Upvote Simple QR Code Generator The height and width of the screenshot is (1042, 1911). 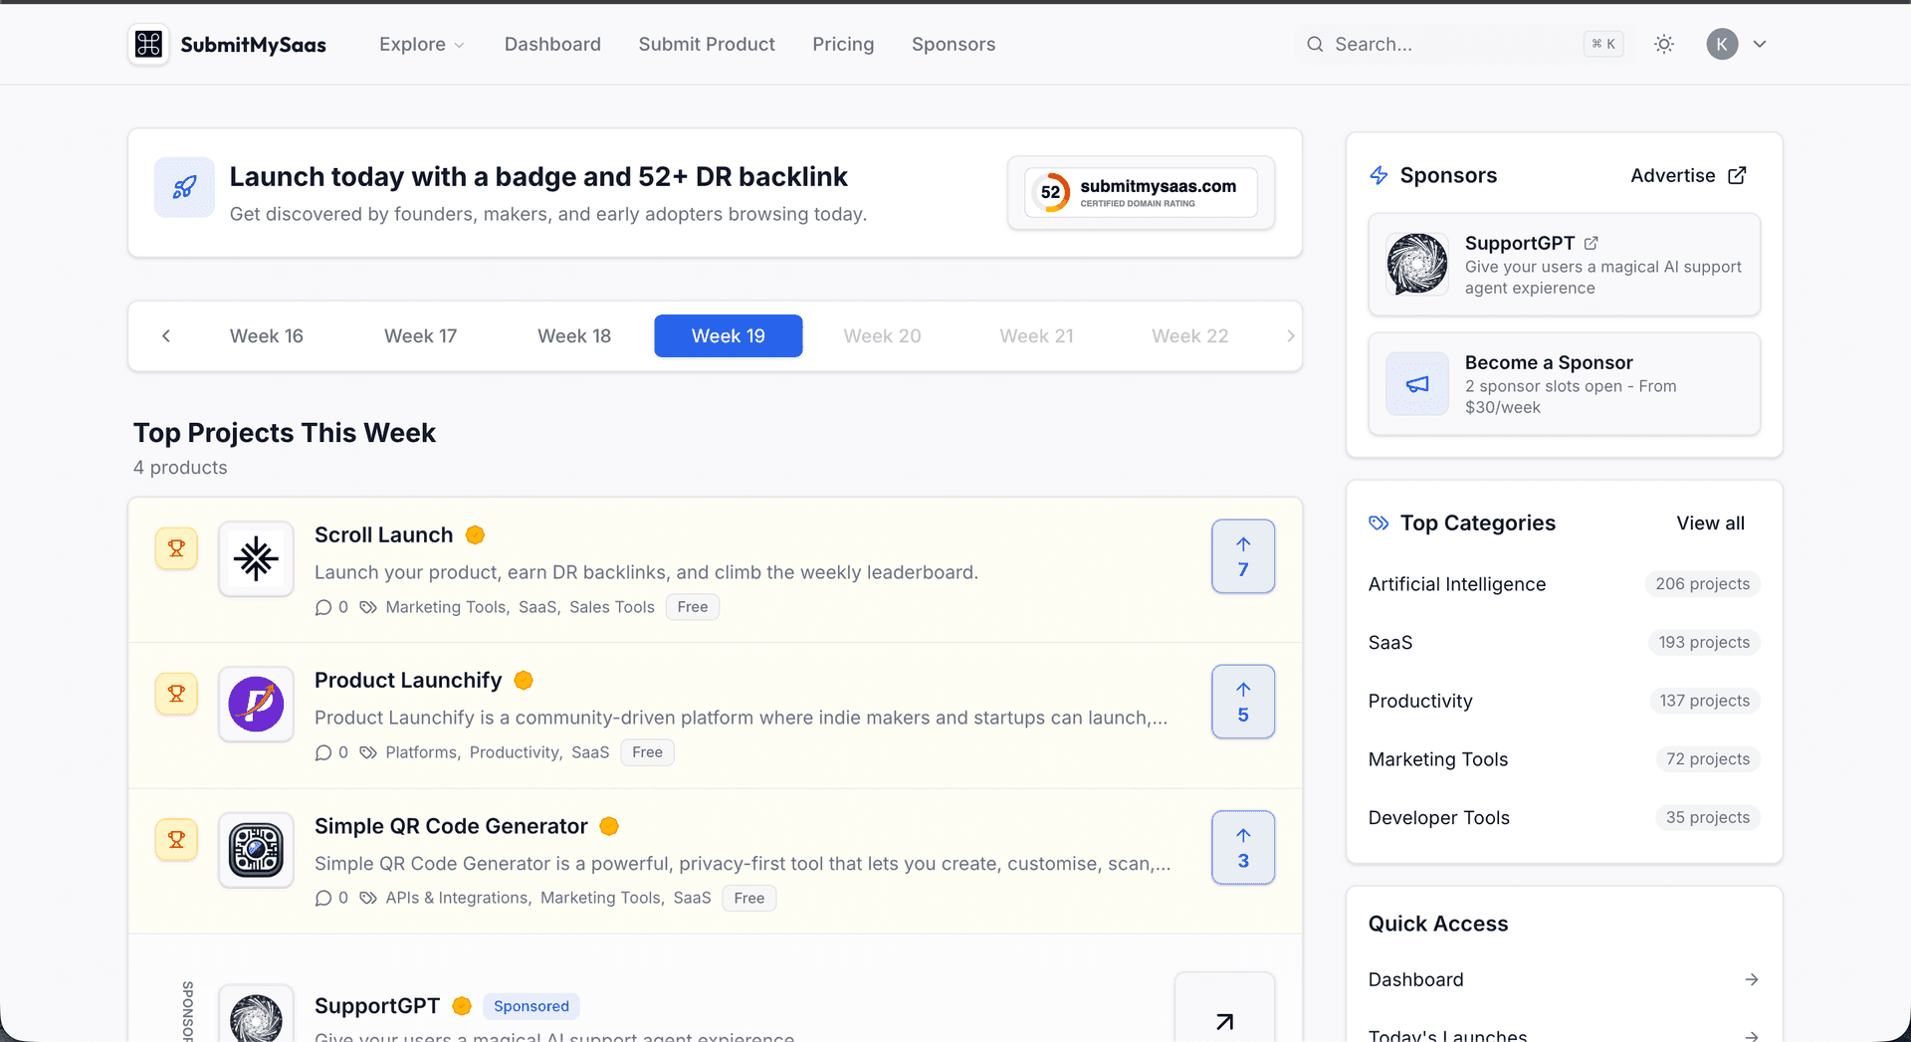[1243, 848]
